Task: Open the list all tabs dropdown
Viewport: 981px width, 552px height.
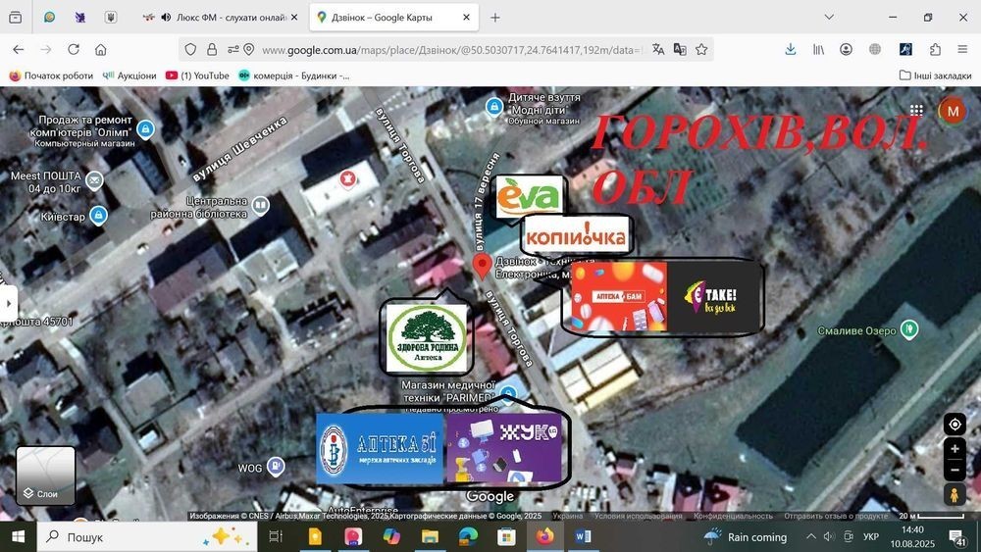Action: [x=829, y=17]
